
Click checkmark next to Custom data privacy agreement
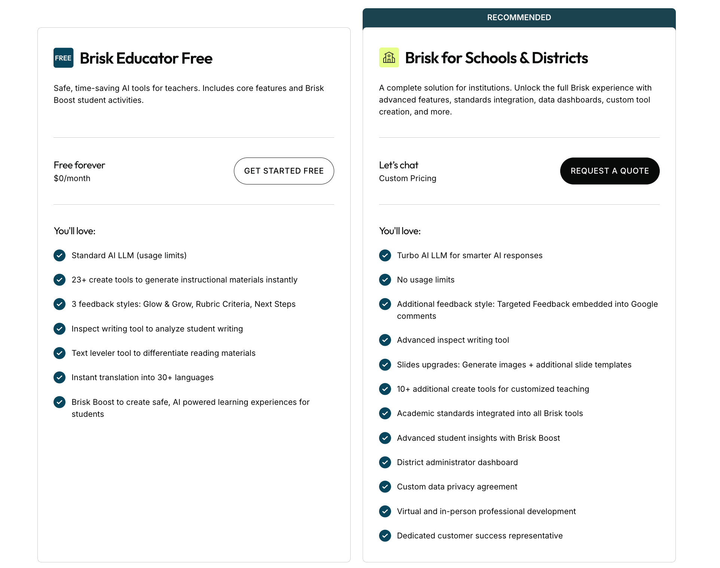tap(385, 487)
